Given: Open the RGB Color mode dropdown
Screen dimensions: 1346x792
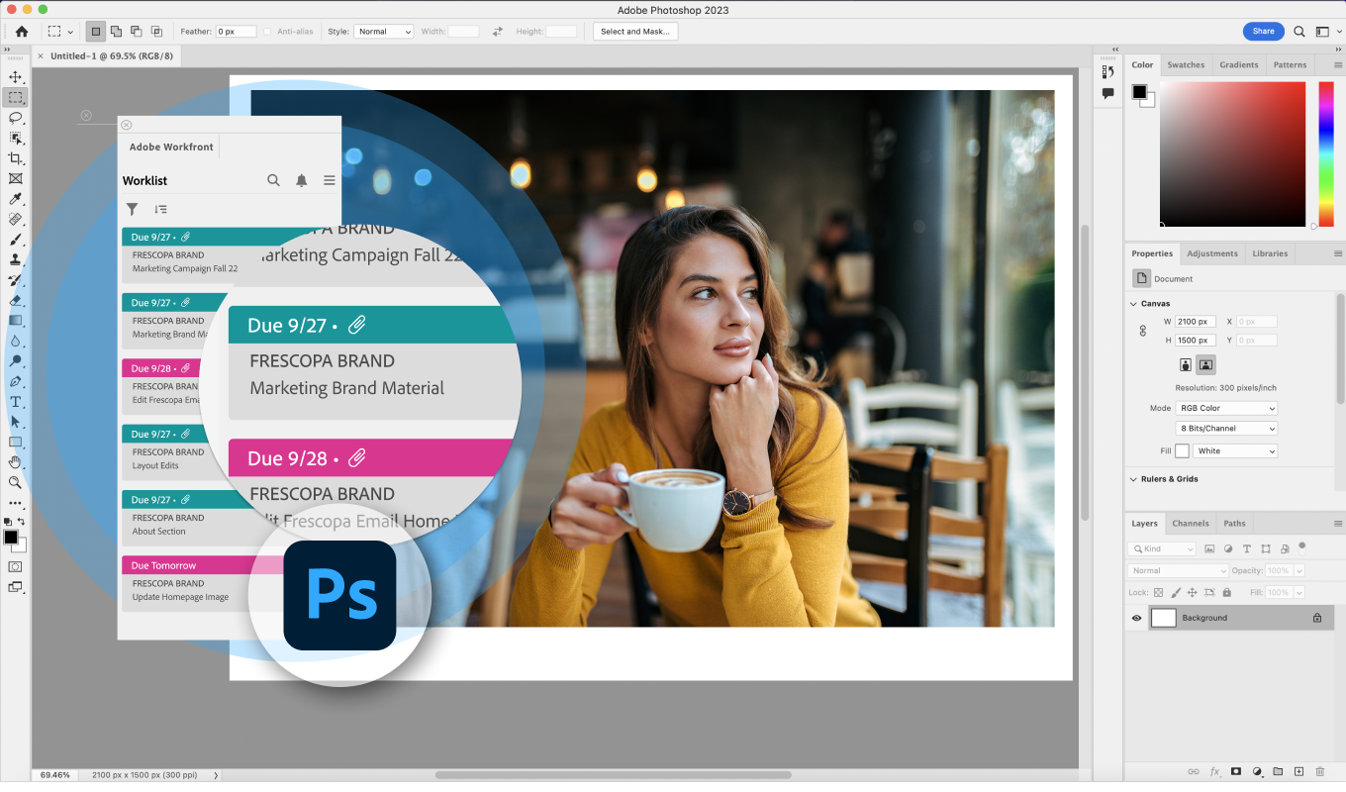Looking at the screenshot, I should (1226, 408).
